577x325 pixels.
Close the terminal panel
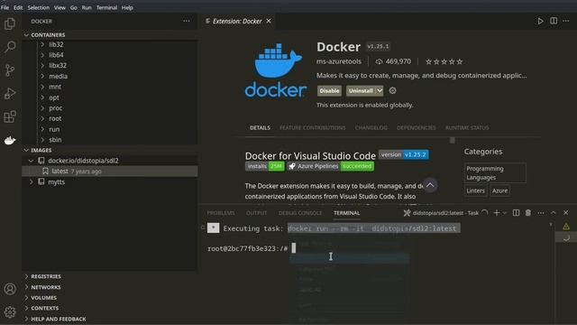click(x=566, y=213)
